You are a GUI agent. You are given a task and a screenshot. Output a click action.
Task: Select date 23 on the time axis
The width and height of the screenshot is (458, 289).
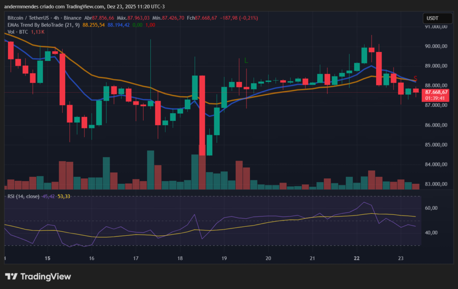coord(400,259)
